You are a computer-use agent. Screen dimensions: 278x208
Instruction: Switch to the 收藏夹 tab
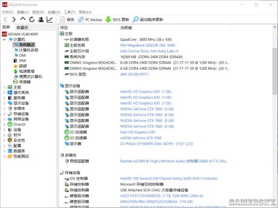point(22,27)
